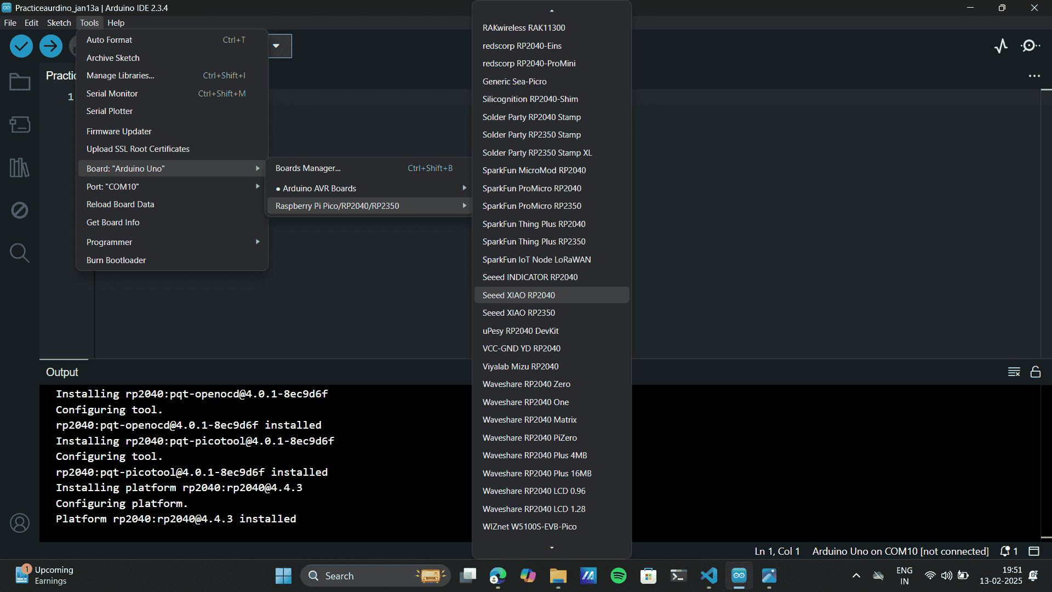Click Ln 1, Col 1 cursor position
The image size is (1052, 592).
click(x=777, y=551)
